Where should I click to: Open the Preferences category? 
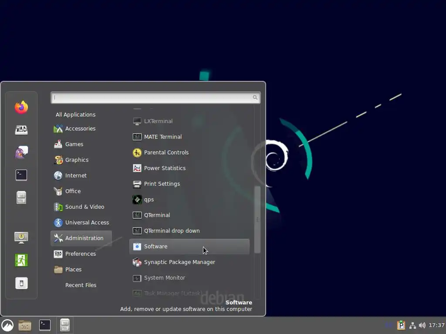pyautogui.click(x=81, y=254)
